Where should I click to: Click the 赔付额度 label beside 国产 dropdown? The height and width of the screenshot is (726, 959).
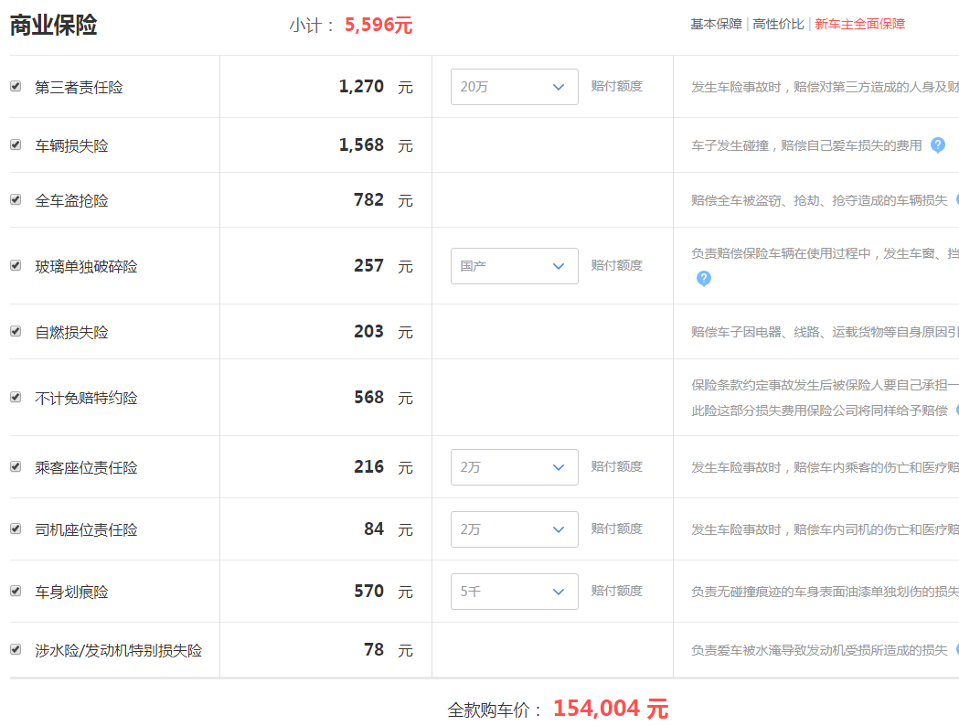click(x=616, y=265)
